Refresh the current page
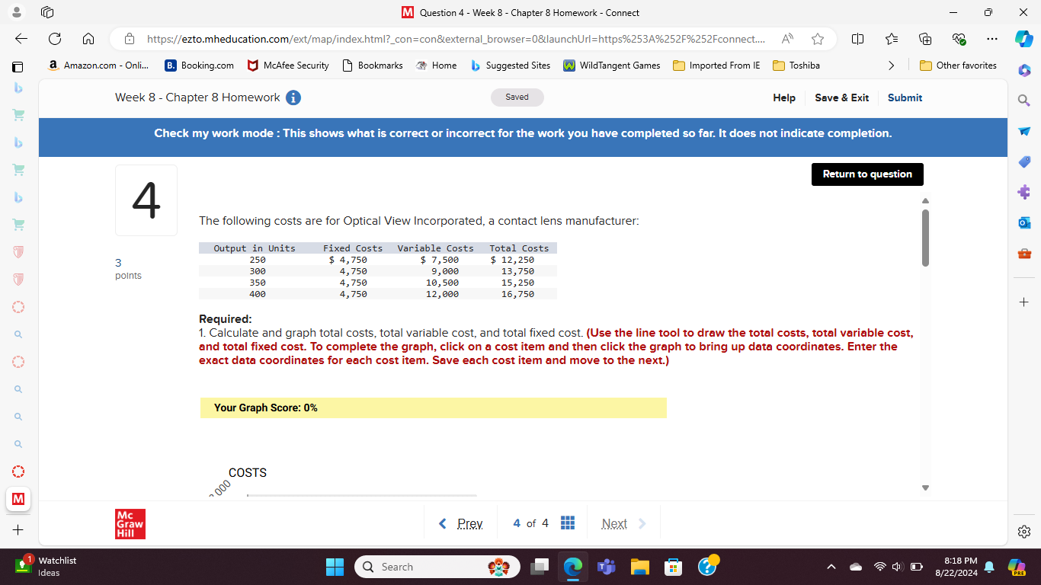This screenshot has height=585, width=1041. pyautogui.click(x=55, y=39)
